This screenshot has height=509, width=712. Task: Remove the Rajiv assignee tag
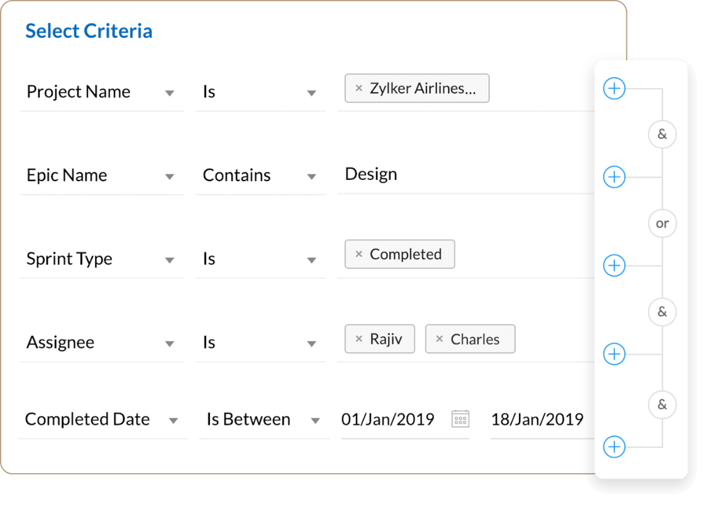(359, 338)
